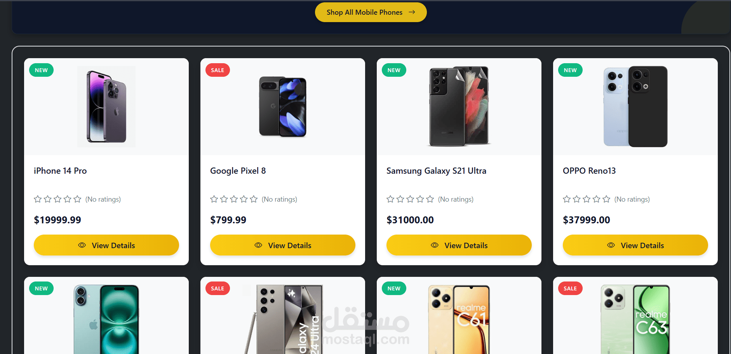Image resolution: width=731 pixels, height=354 pixels.
Task: Click the fifth rating star under Google Pixel 8
Action: pyautogui.click(x=254, y=199)
